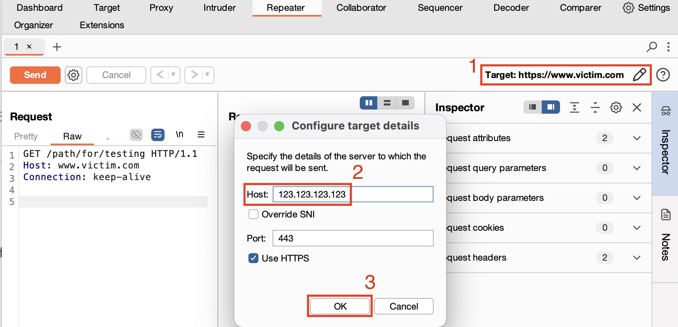678x327 pixels.
Task: Expand the Request headers section
Action: tap(637, 258)
